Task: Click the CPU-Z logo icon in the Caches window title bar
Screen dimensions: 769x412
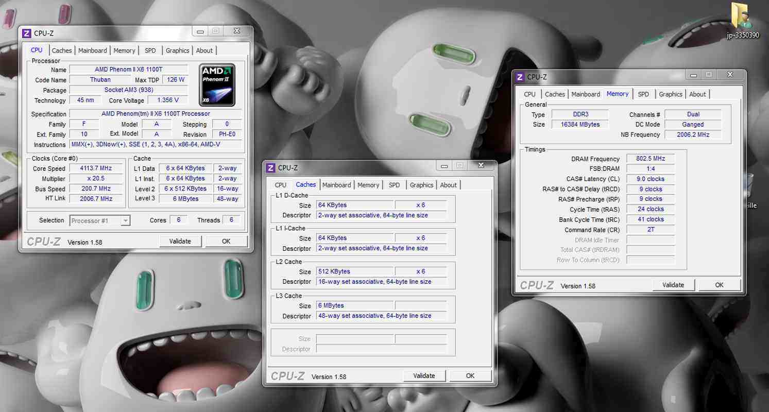Action: tap(271, 167)
